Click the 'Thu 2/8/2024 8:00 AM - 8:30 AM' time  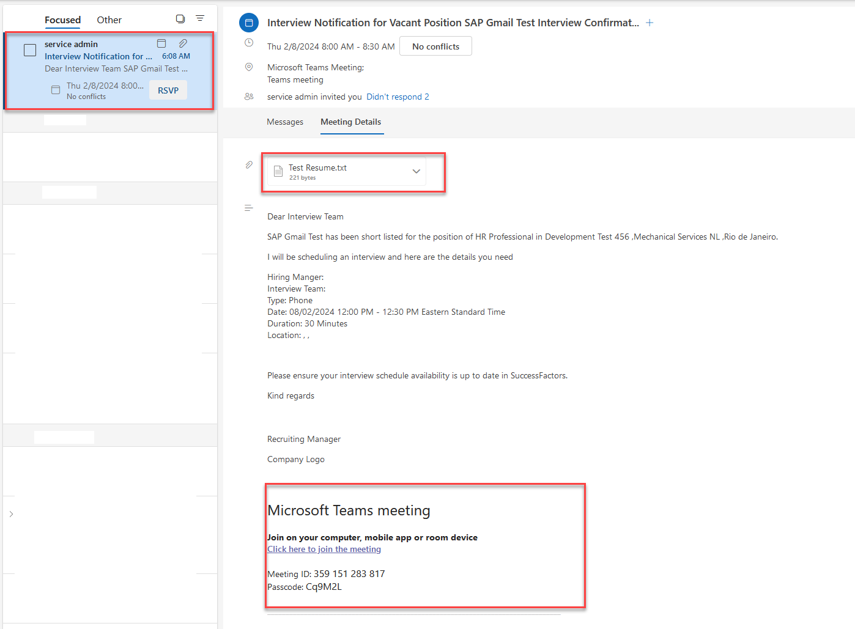[x=331, y=46]
